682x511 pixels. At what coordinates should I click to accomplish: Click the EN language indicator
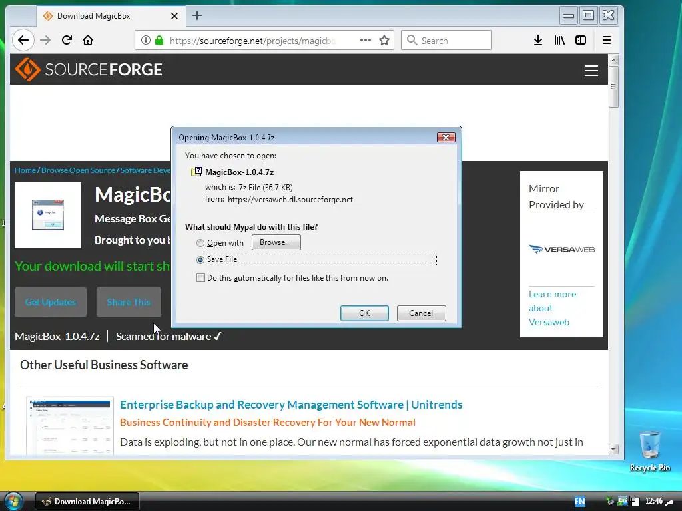click(x=579, y=502)
